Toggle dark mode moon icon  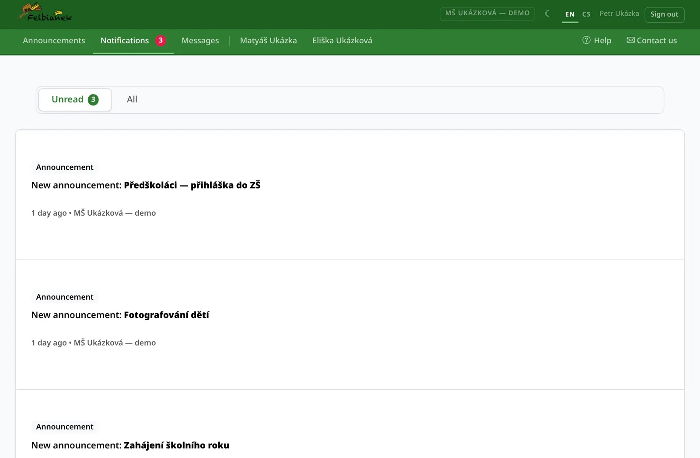pos(547,14)
